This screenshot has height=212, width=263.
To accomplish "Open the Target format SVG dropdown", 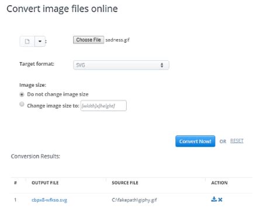I will (x=121, y=65).
